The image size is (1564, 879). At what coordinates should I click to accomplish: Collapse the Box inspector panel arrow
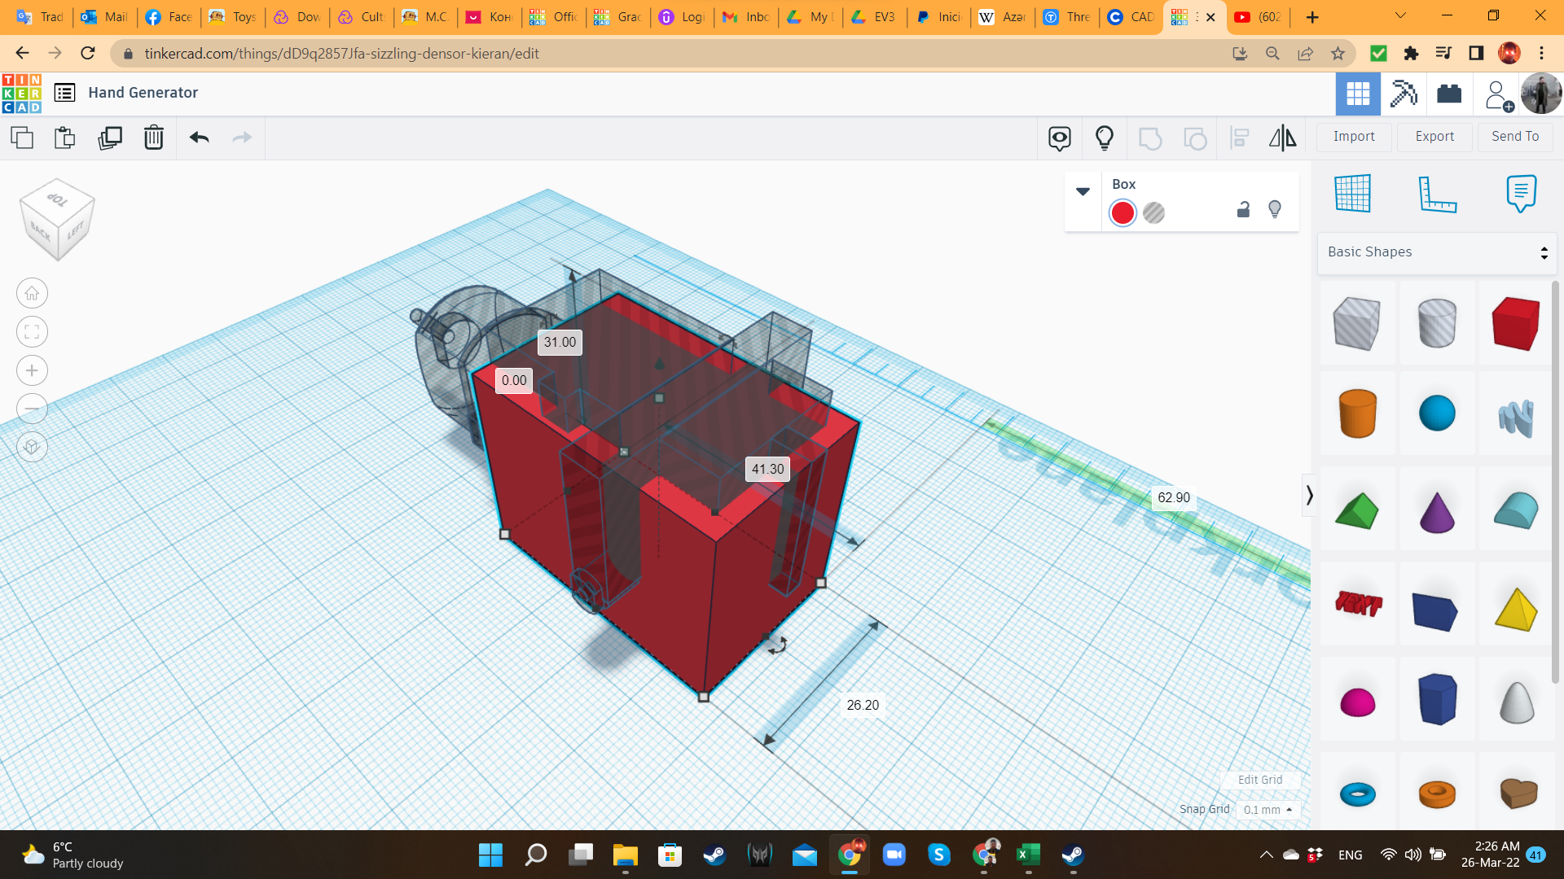(x=1083, y=191)
